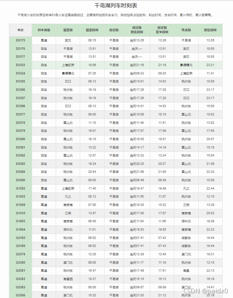233x298 pixels.
Task: Click the 列车类型 column header
Action: (x=44, y=30)
